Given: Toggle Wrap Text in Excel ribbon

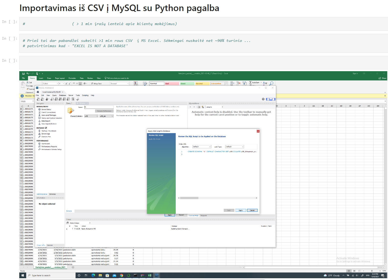Looking at the screenshot, I should [x=96, y=83].
